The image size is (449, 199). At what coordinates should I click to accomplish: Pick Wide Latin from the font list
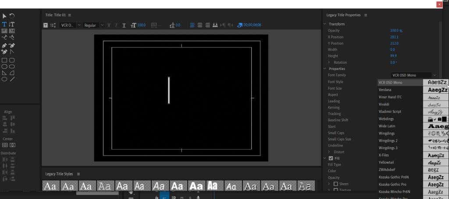point(387,126)
